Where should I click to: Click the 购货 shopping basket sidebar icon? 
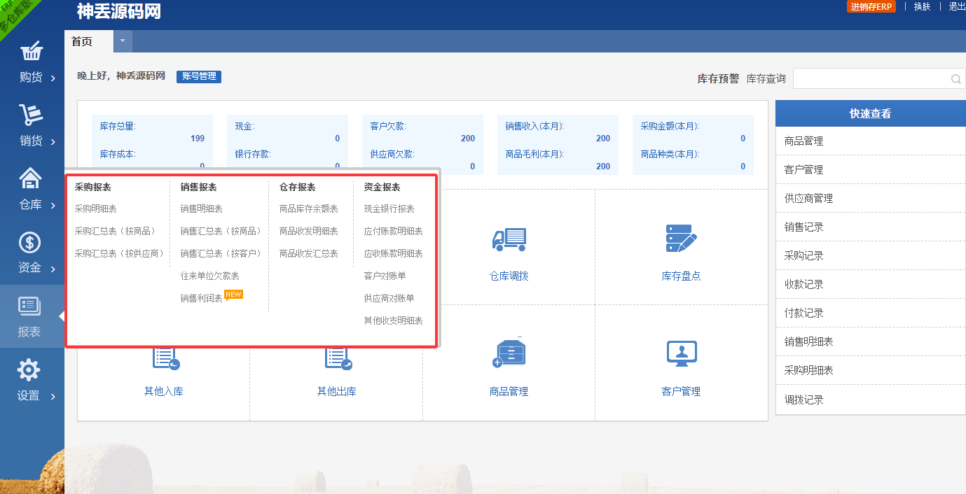tap(31, 52)
